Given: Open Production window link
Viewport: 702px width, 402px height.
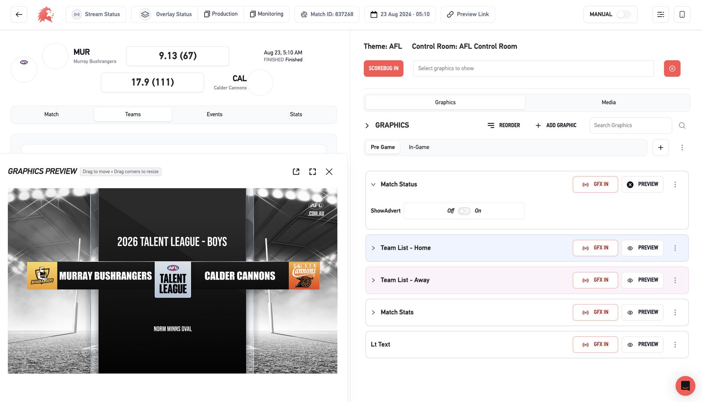Looking at the screenshot, I should click(221, 14).
